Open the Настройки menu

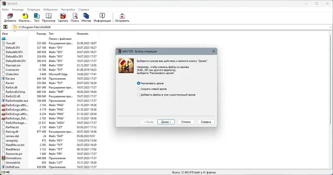68,10
